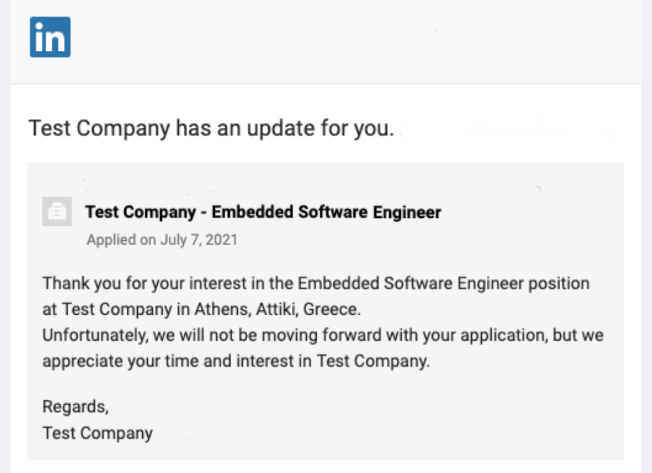Click the gray company building placeholder icon
This screenshot has height=473, width=652.
(57, 212)
